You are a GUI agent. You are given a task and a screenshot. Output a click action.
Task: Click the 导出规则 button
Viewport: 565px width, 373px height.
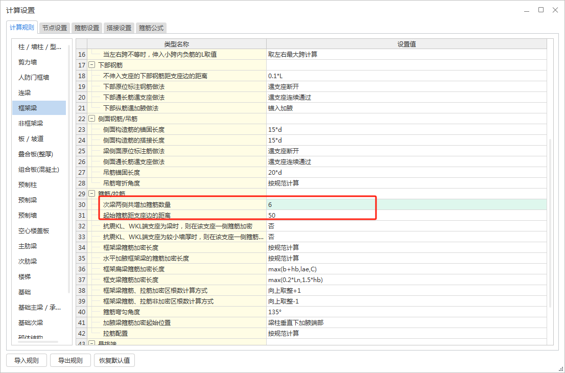click(x=70, y=360)
